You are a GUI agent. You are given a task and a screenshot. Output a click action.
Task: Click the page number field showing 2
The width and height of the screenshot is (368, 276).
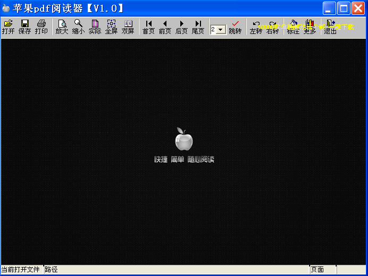tap(213, 30)
